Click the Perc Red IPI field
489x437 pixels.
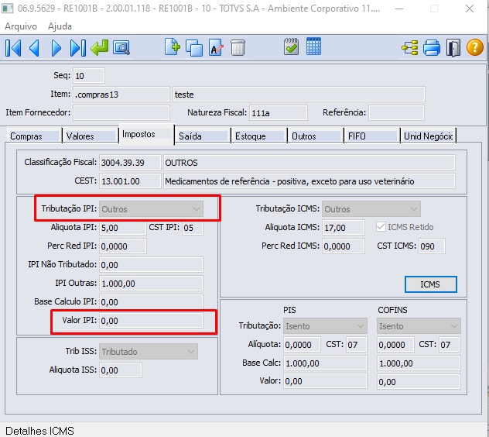click(122, 246)
